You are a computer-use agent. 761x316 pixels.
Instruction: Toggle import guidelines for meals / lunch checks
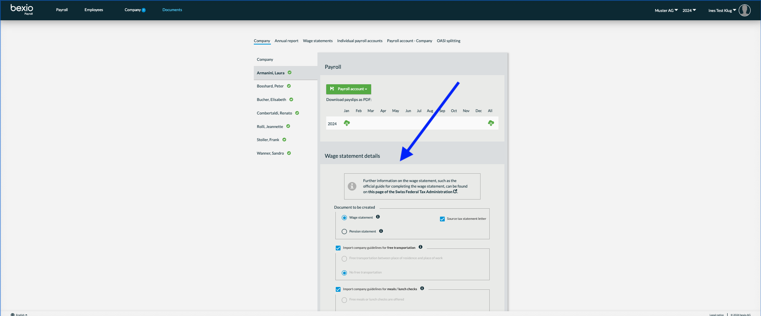click(338, 289)
